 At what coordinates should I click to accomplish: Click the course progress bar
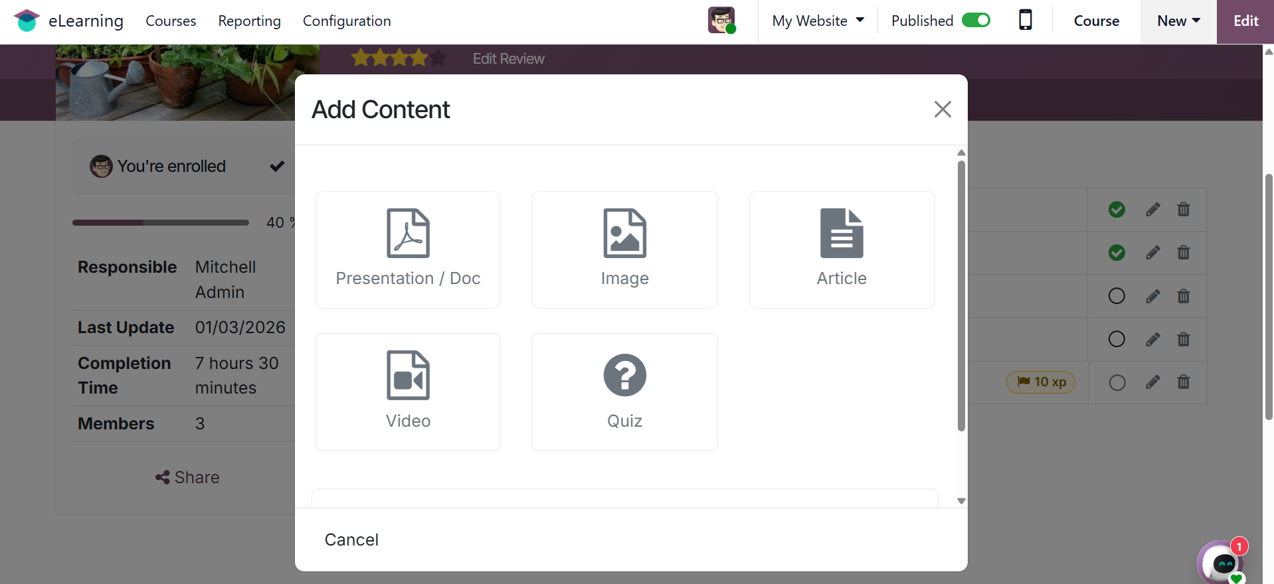pos(161,223)
